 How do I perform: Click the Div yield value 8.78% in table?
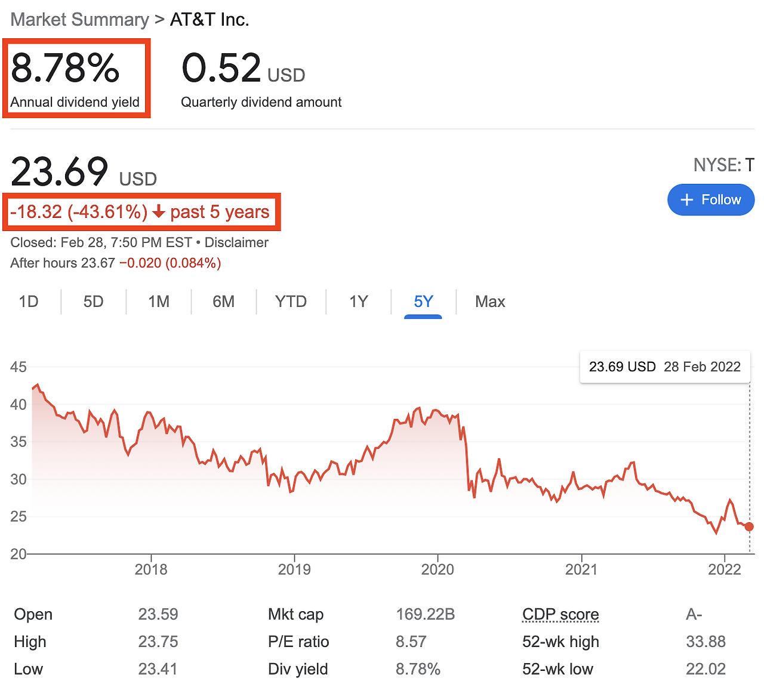pos(418,669)
